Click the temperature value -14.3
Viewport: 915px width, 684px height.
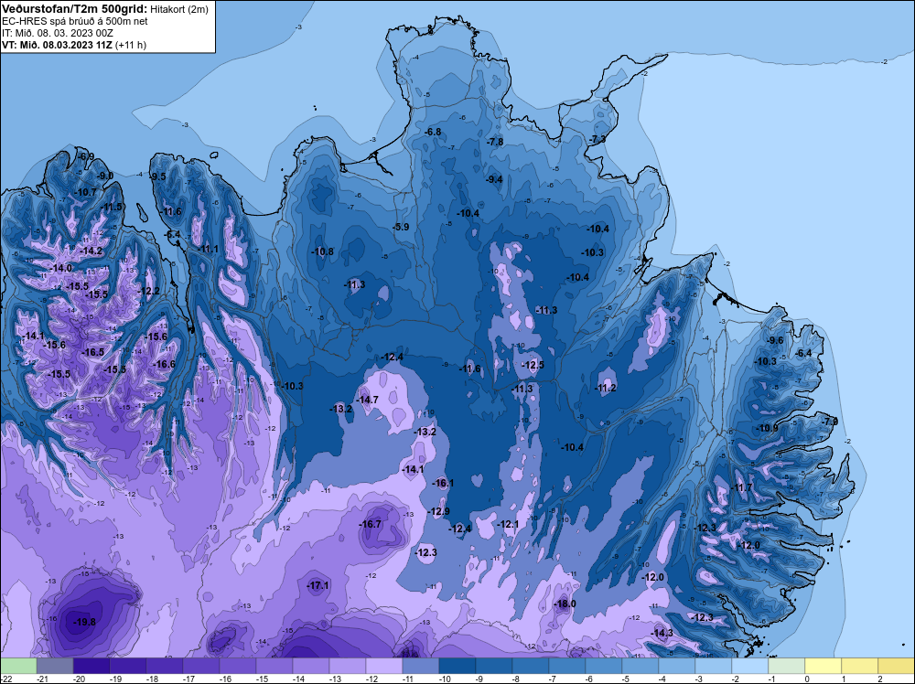click(662, 634)
